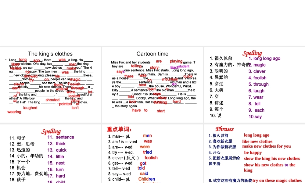The height and width of the screenshot is (183, 305).
Task: Click the answer 'Children' beside child--- pl.
Action: [x=147, y=179]
